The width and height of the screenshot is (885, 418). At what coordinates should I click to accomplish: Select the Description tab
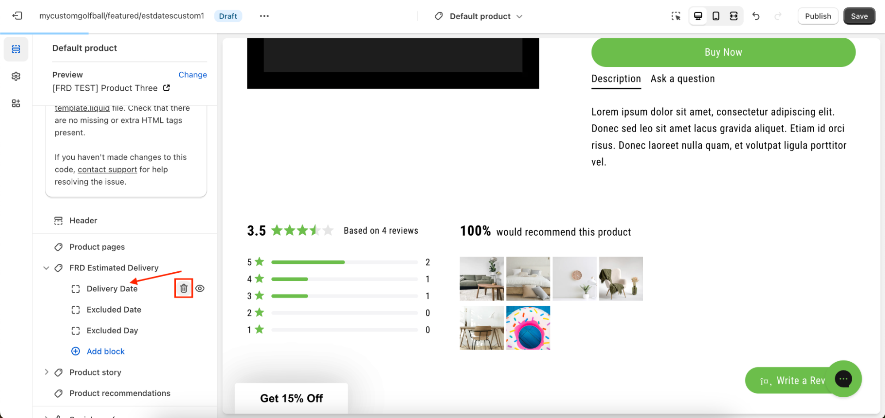coord(616,79)
